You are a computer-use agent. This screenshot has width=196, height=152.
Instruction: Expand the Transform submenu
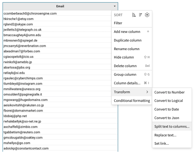(x=132, y=92)
